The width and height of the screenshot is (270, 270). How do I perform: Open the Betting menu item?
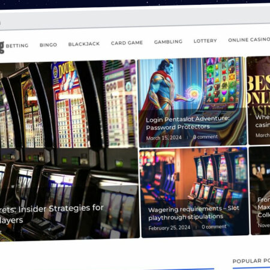click(x=17, y=46)
